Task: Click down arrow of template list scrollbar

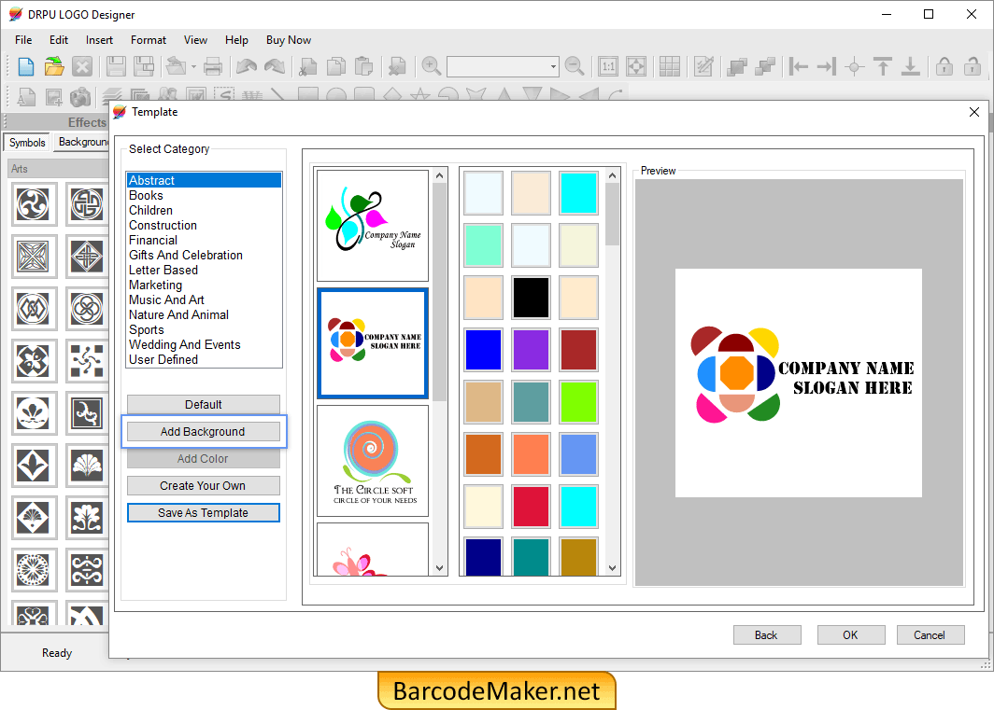Action: pyautogui.click(x=440, y=568)
